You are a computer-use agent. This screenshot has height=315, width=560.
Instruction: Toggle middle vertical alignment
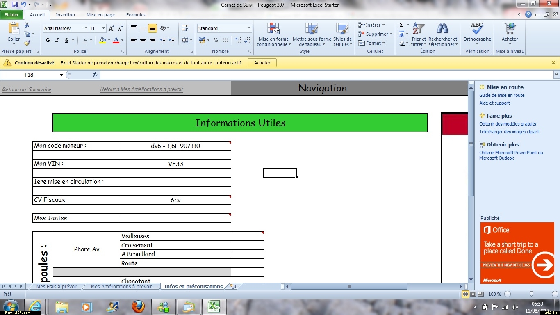click(143, 28)
